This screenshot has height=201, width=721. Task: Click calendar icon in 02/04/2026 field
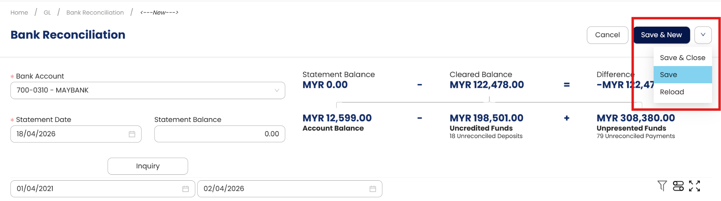tap(373, 189)
